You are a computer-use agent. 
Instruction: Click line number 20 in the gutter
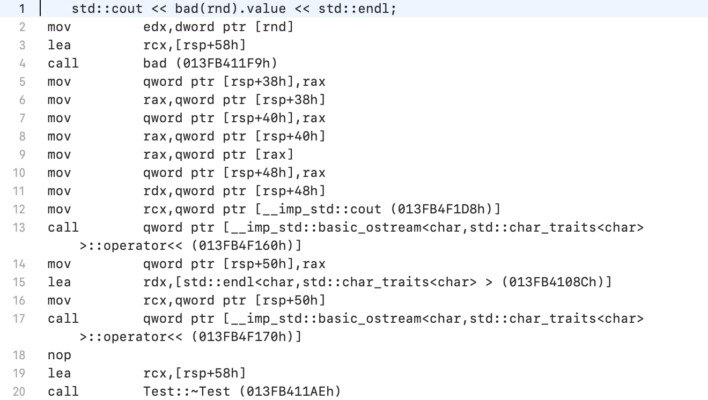19,391
